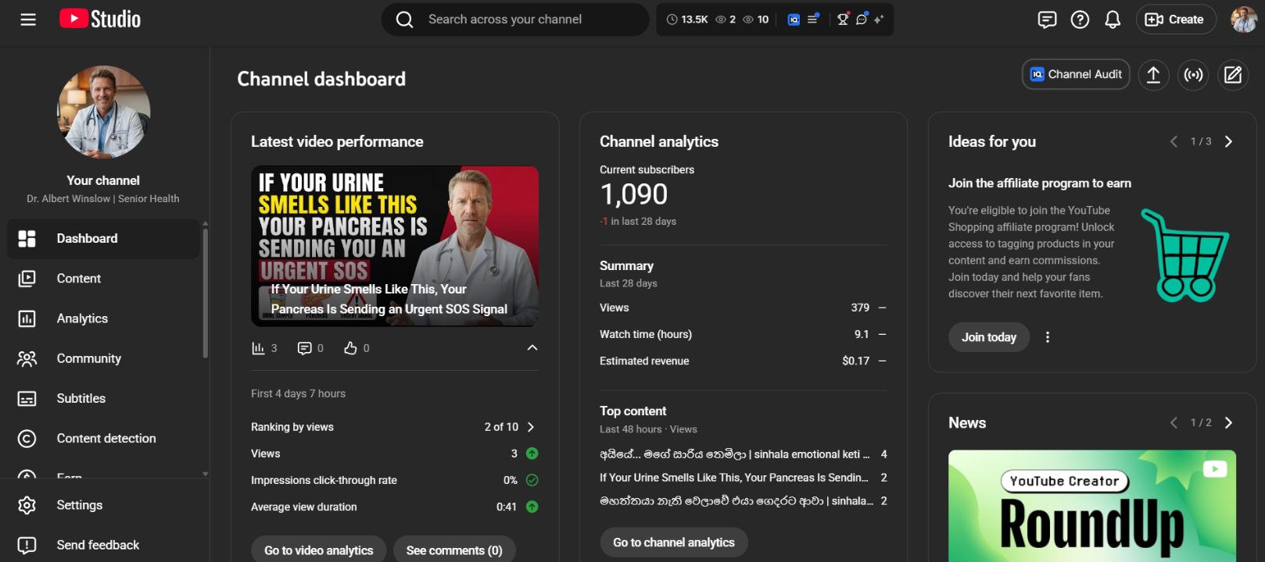Open the comments feedback icon in header

1047,20
